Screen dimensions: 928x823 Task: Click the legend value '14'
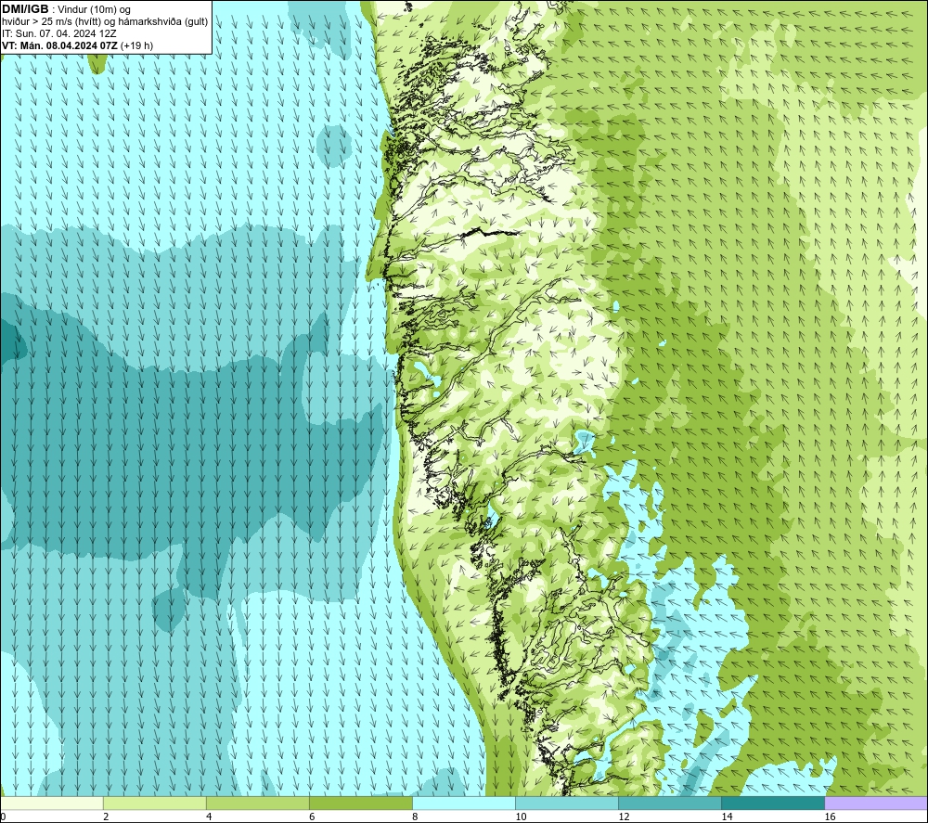tap(727, 817)
